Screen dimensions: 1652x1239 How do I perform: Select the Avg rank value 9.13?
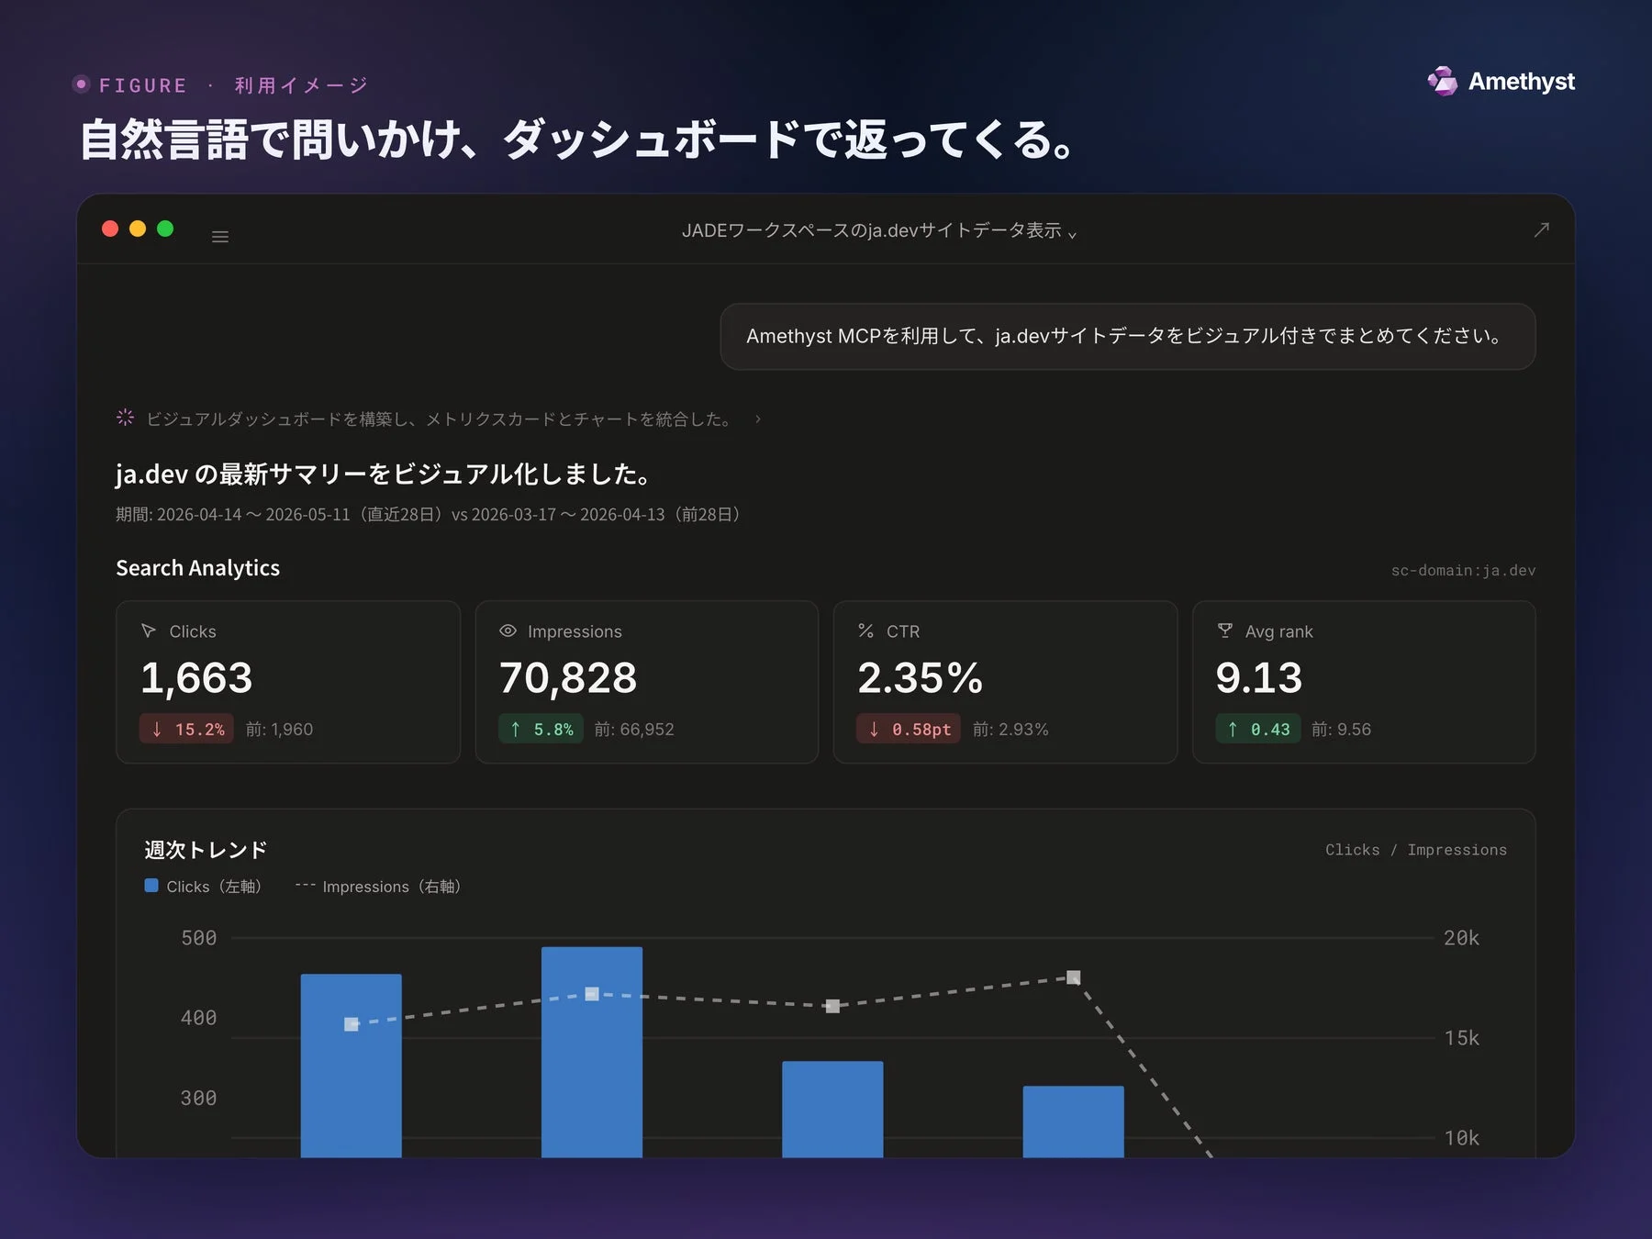(1259, 678)
